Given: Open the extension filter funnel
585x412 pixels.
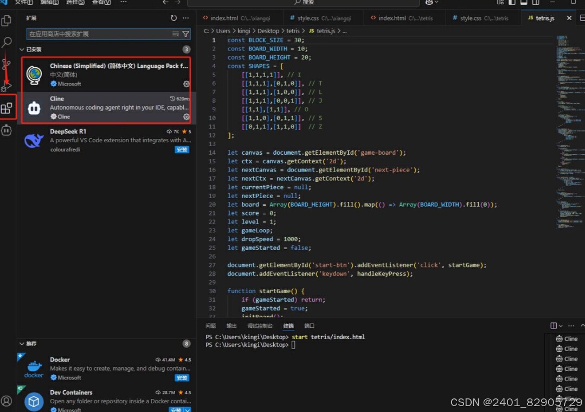Looking at the screenshot, I should (x=185, y=34).
